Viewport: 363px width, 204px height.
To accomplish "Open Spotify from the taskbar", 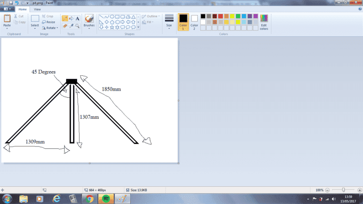I will pos(105,199).
